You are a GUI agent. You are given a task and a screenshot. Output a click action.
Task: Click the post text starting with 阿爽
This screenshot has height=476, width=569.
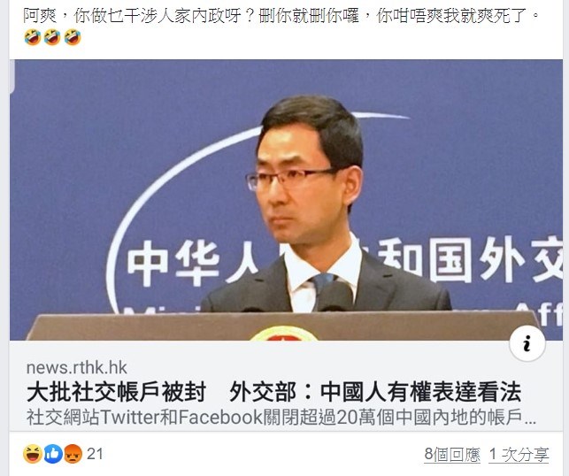tap(281, 16)
